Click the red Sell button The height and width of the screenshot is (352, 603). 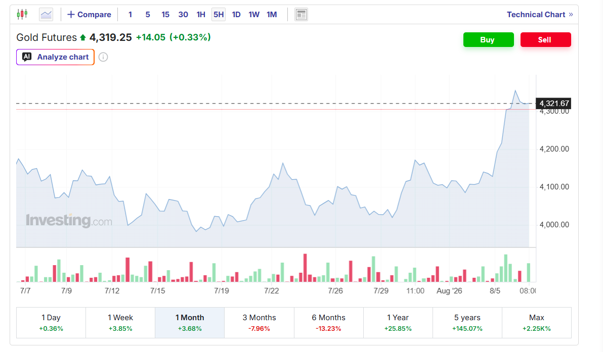[x=546, y=39]
